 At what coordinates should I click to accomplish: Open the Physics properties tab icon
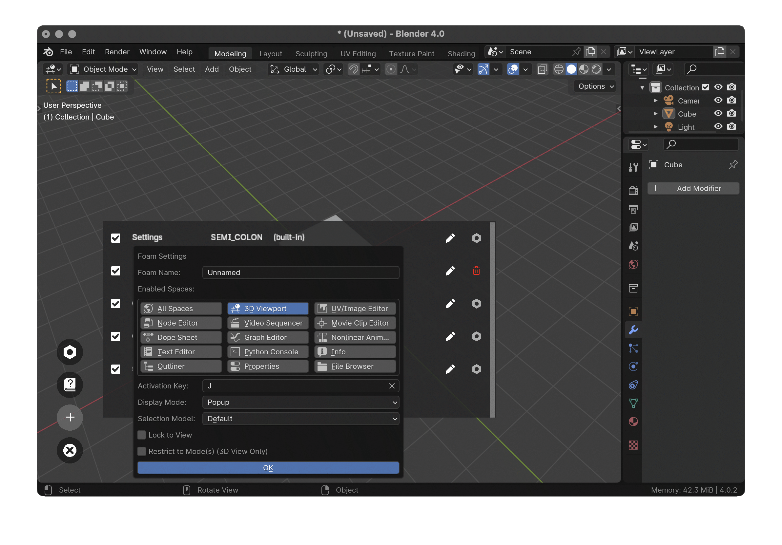point(633,366)
